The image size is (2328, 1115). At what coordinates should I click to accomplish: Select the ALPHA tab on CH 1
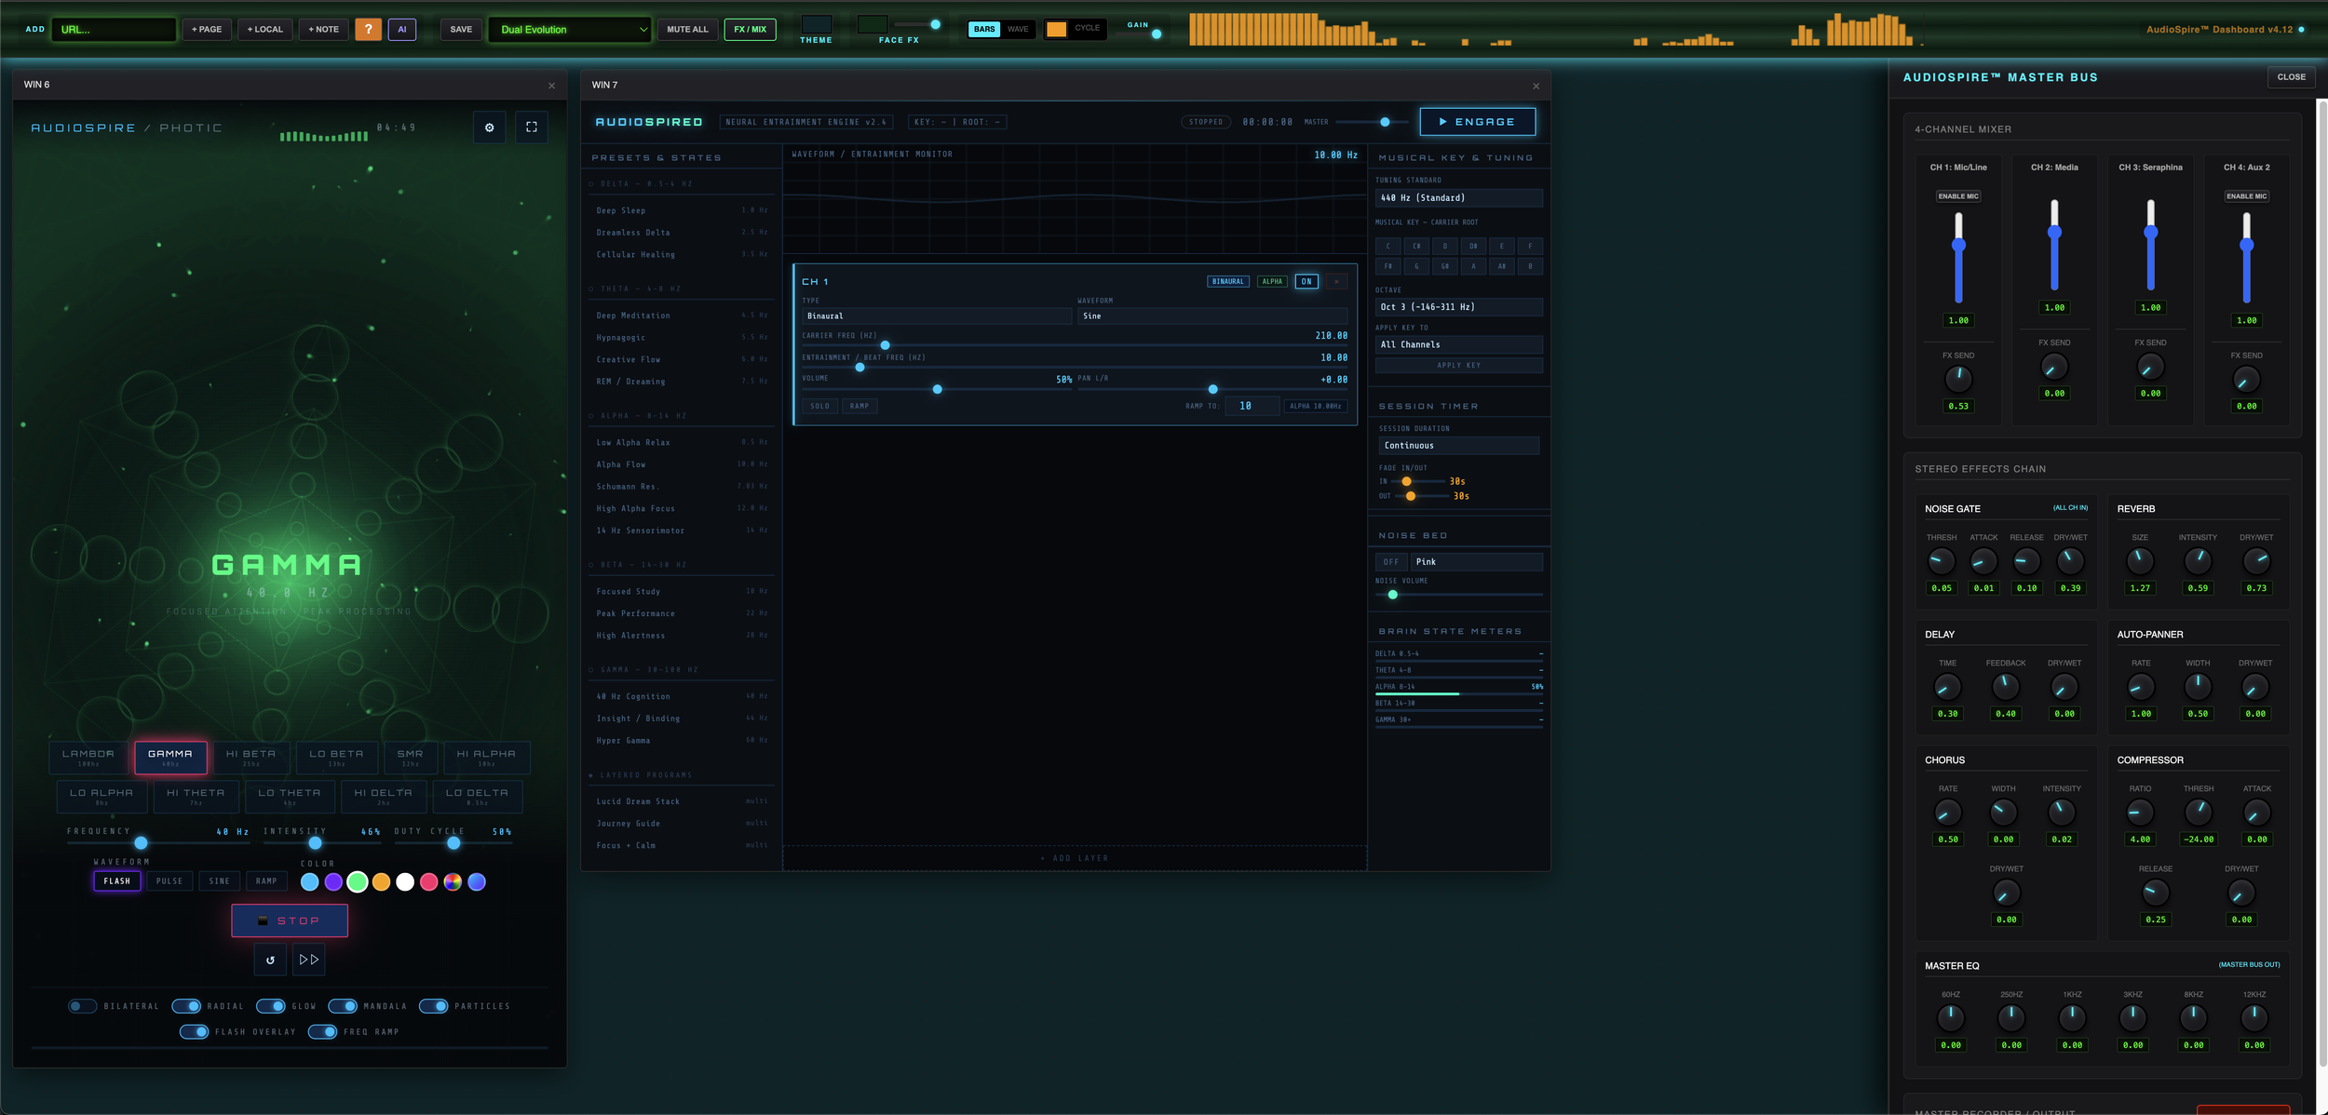coord(1273,280)
